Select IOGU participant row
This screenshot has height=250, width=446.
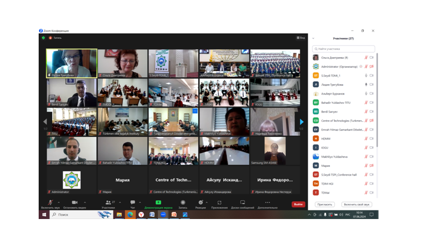[x=344, y=148]
